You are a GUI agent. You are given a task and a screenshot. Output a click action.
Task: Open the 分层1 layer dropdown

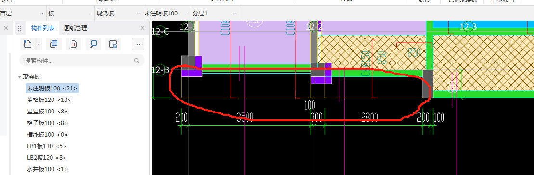point(215,13)
